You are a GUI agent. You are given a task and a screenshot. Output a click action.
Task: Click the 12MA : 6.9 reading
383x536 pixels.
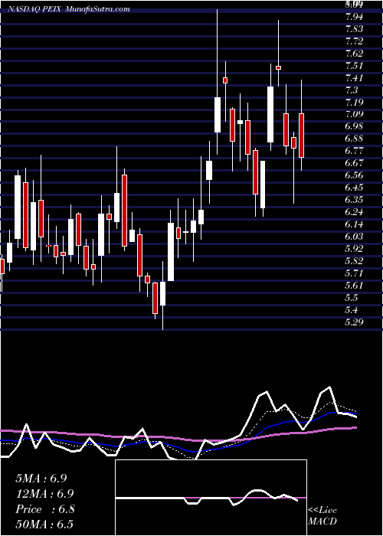(x=44, y=494)
